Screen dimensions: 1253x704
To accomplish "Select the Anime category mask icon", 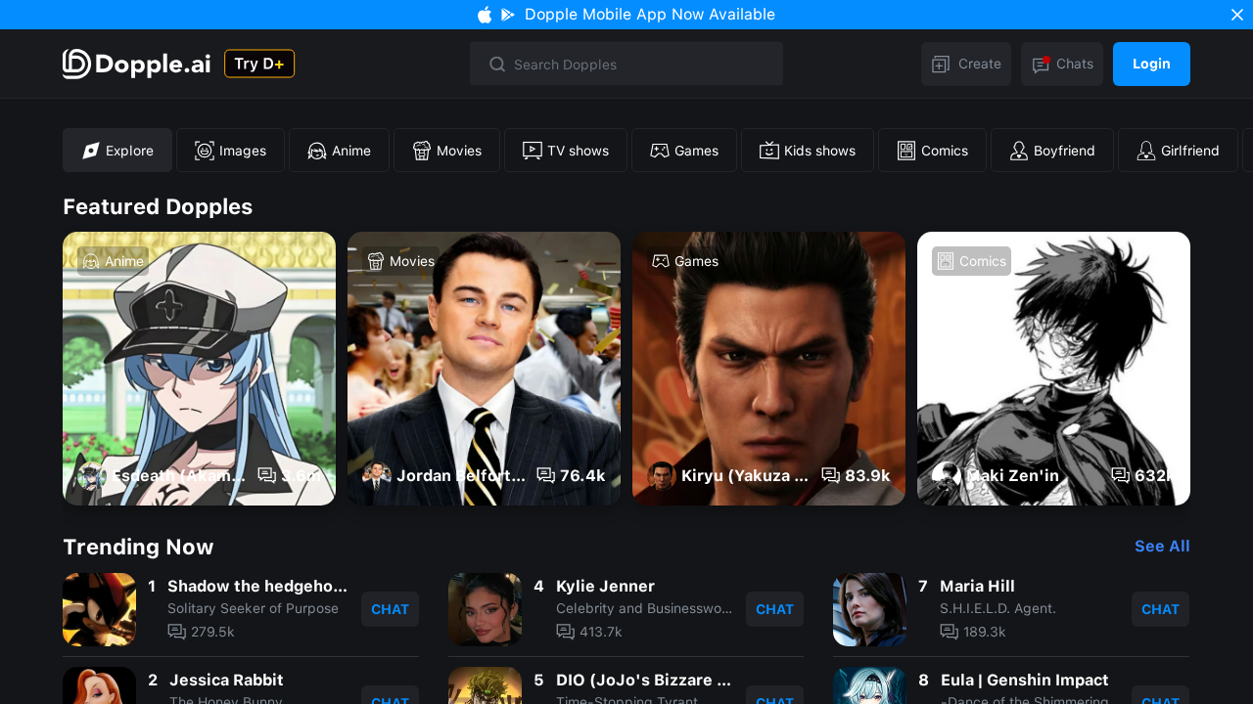I will pos(316,151).
